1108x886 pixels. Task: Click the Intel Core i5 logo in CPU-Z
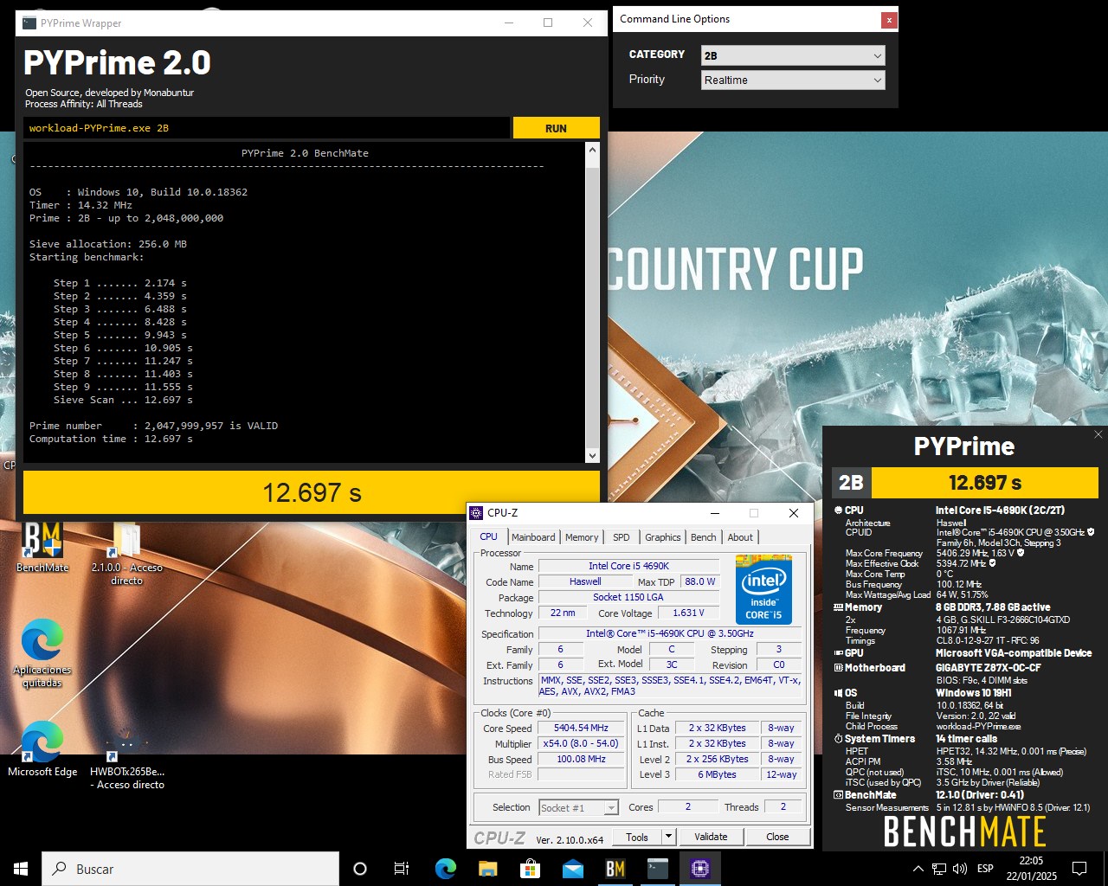763,589
